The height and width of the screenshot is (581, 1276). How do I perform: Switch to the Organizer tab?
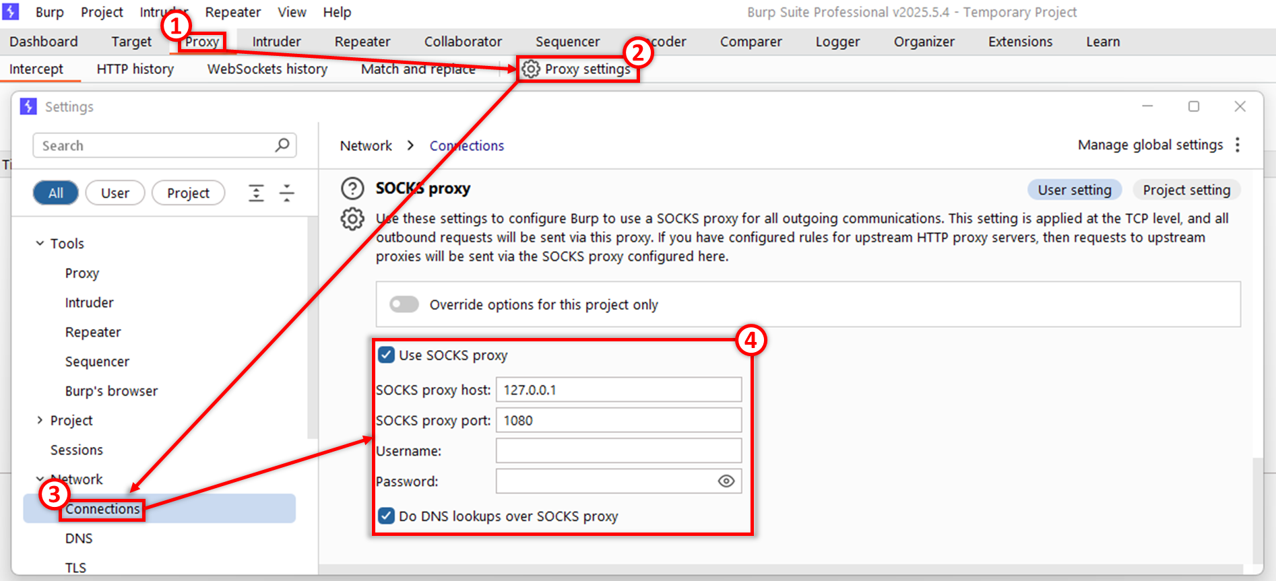[924, 42]
